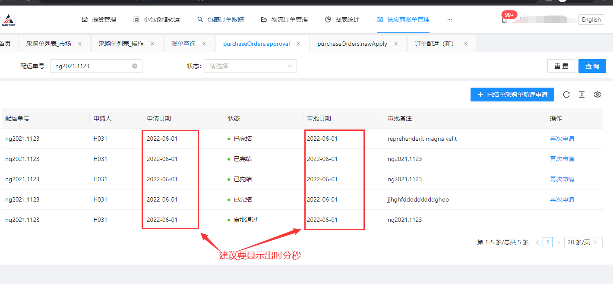Switch to 订单配运（新） tab

pos(434,44)
